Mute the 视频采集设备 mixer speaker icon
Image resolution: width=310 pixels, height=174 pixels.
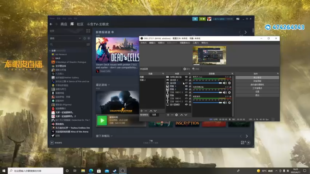pos(225,92)
